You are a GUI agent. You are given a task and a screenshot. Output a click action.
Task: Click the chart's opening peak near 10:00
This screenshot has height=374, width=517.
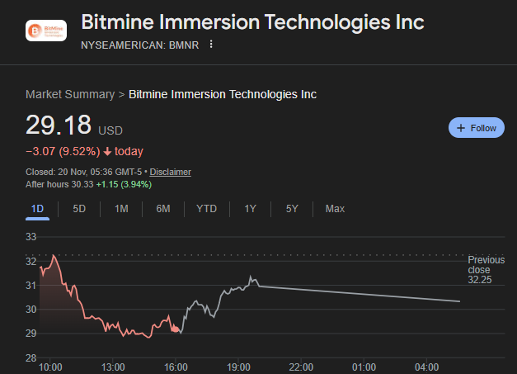point(54,257)
